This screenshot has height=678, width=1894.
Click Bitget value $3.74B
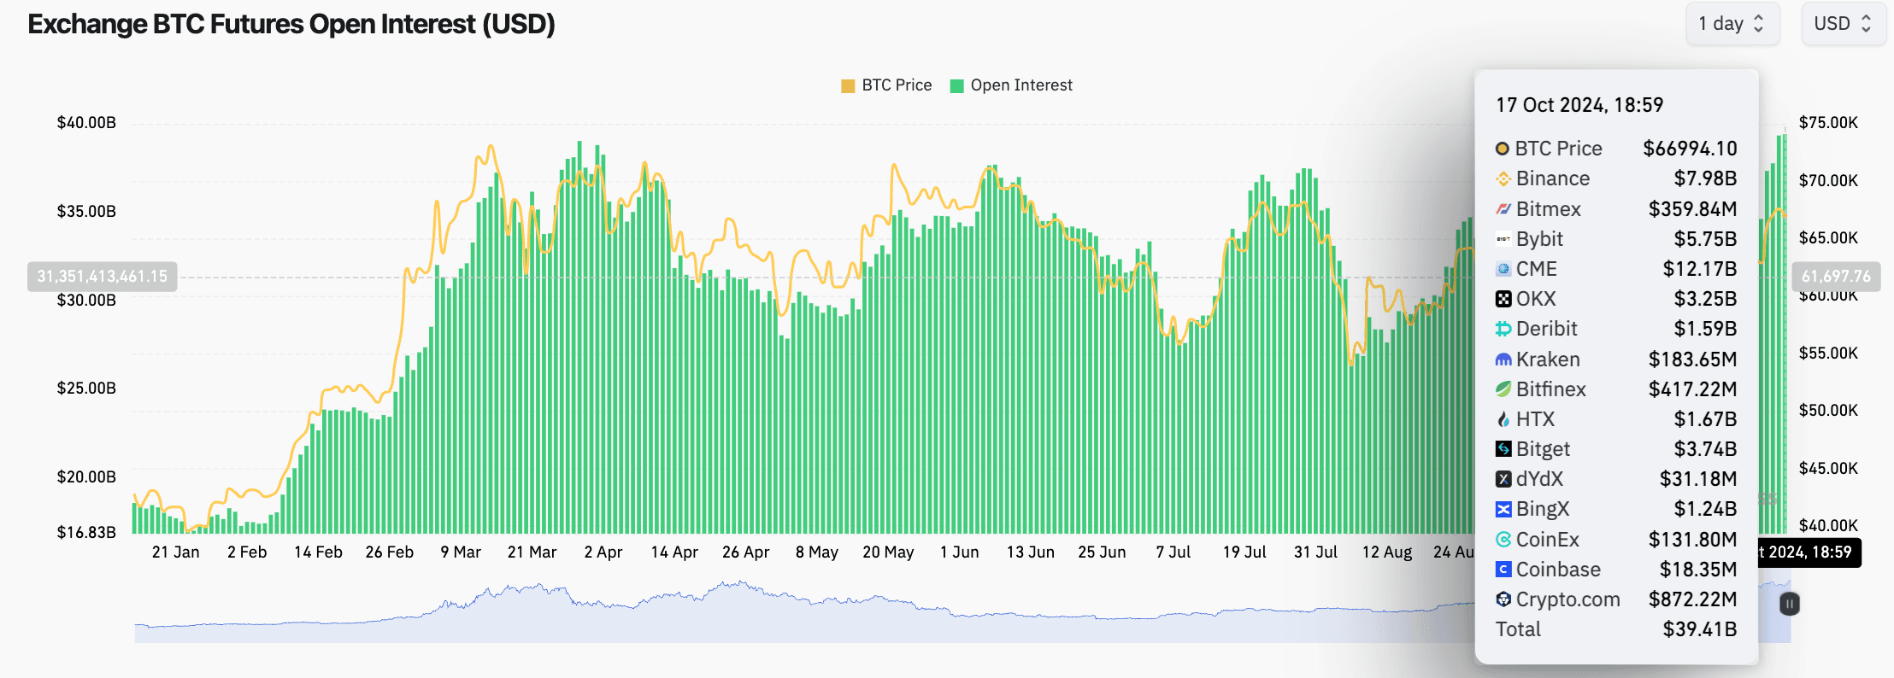1705,449
